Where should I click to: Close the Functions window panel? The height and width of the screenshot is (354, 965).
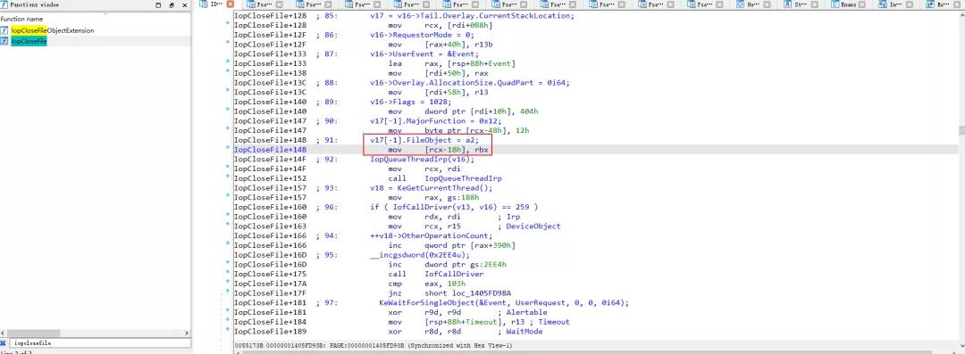pyautogui.click(x=185, y=4)
